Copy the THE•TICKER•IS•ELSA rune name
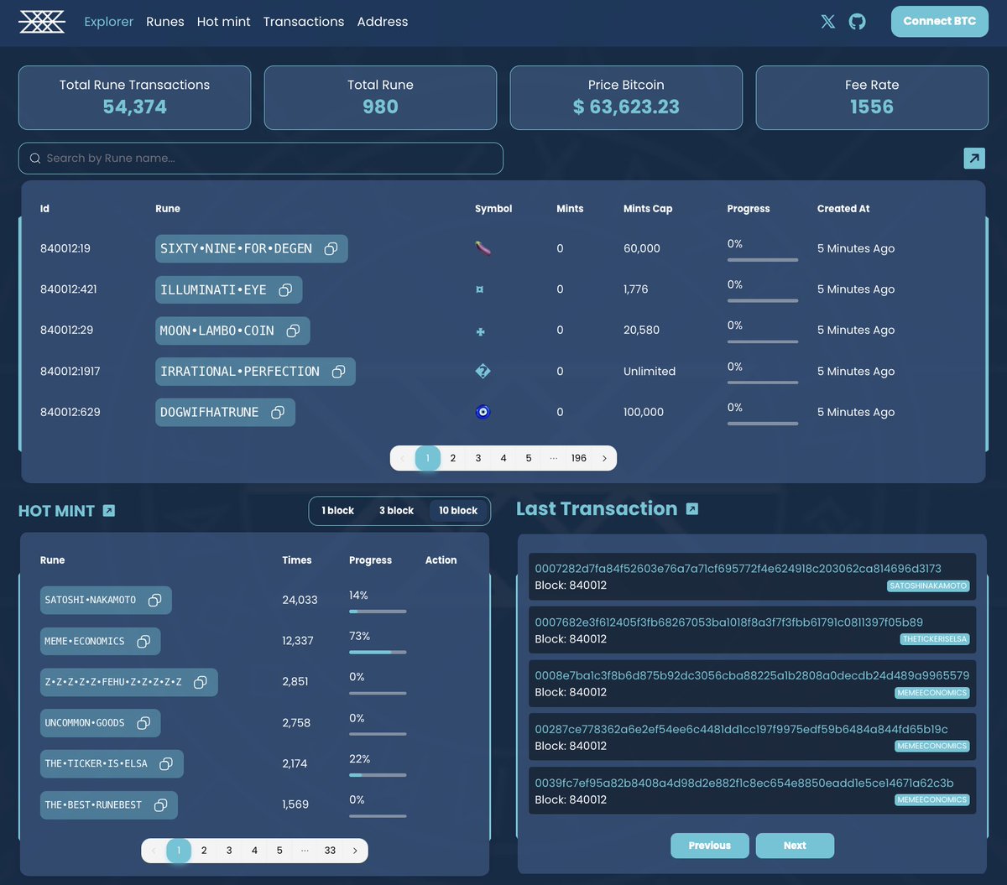Viewport: 1007px width, 885px height. 166,763
